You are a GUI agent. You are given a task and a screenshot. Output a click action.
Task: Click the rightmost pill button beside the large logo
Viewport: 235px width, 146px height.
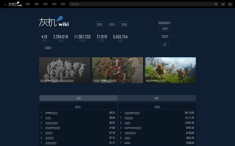[124, 24]
